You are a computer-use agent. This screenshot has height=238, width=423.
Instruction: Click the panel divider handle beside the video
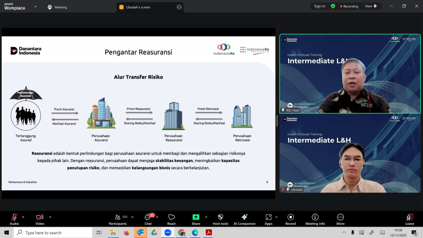[x=277, y=121]
